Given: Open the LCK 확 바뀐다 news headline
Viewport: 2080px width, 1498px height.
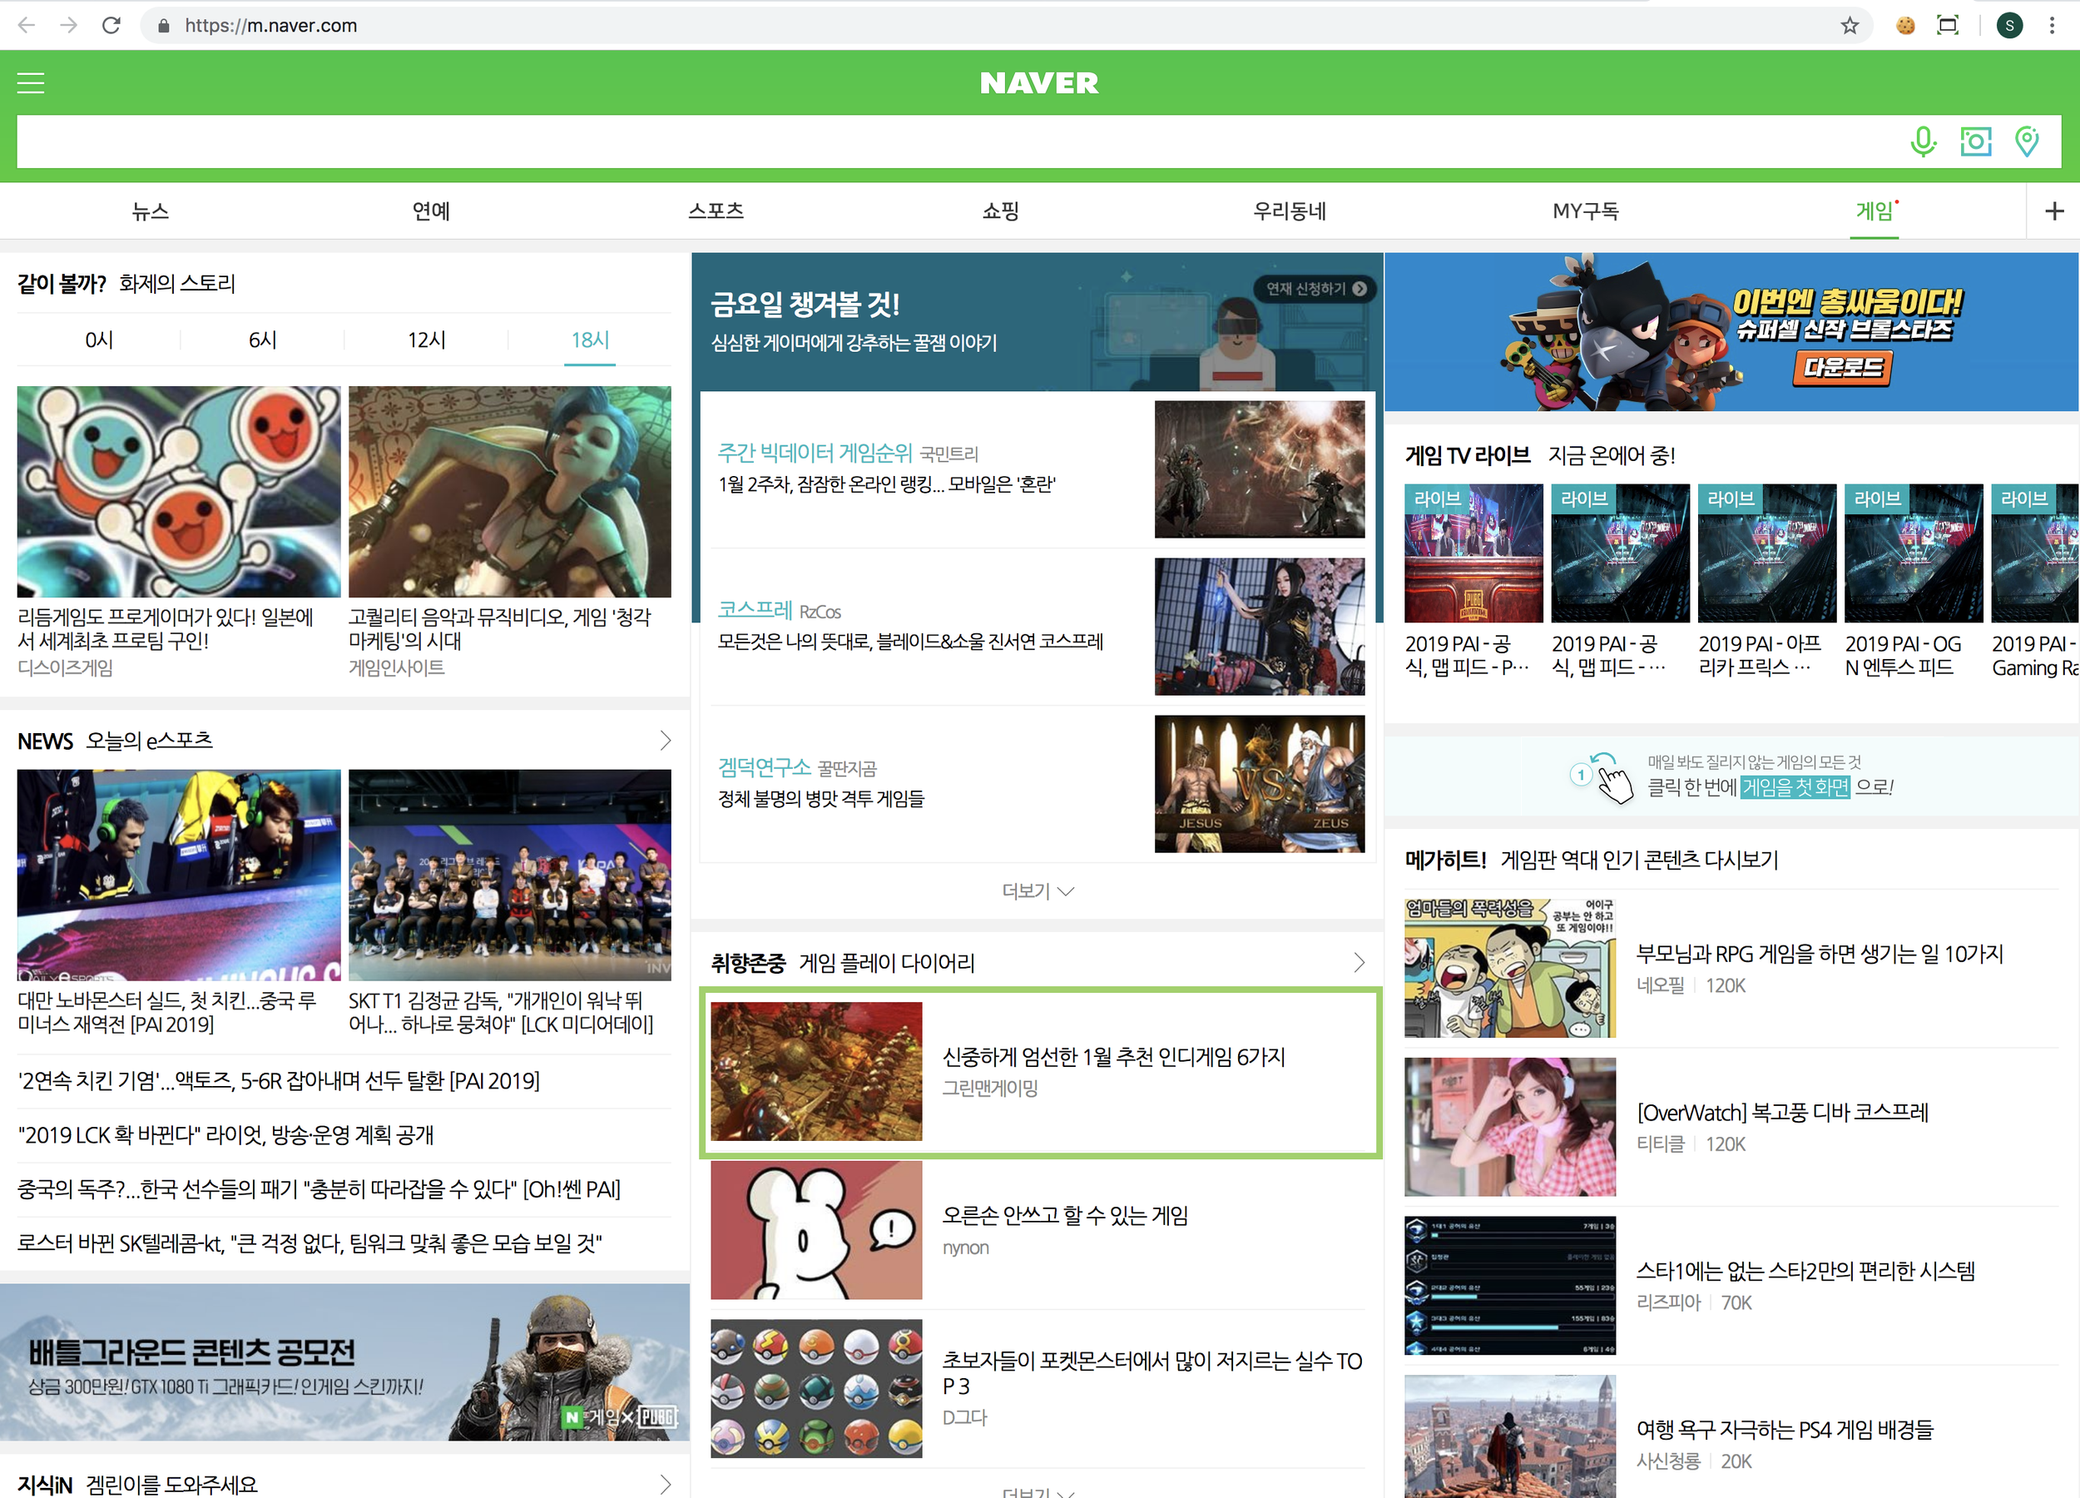Looking at the screenshot, I should coord(225,1136).
